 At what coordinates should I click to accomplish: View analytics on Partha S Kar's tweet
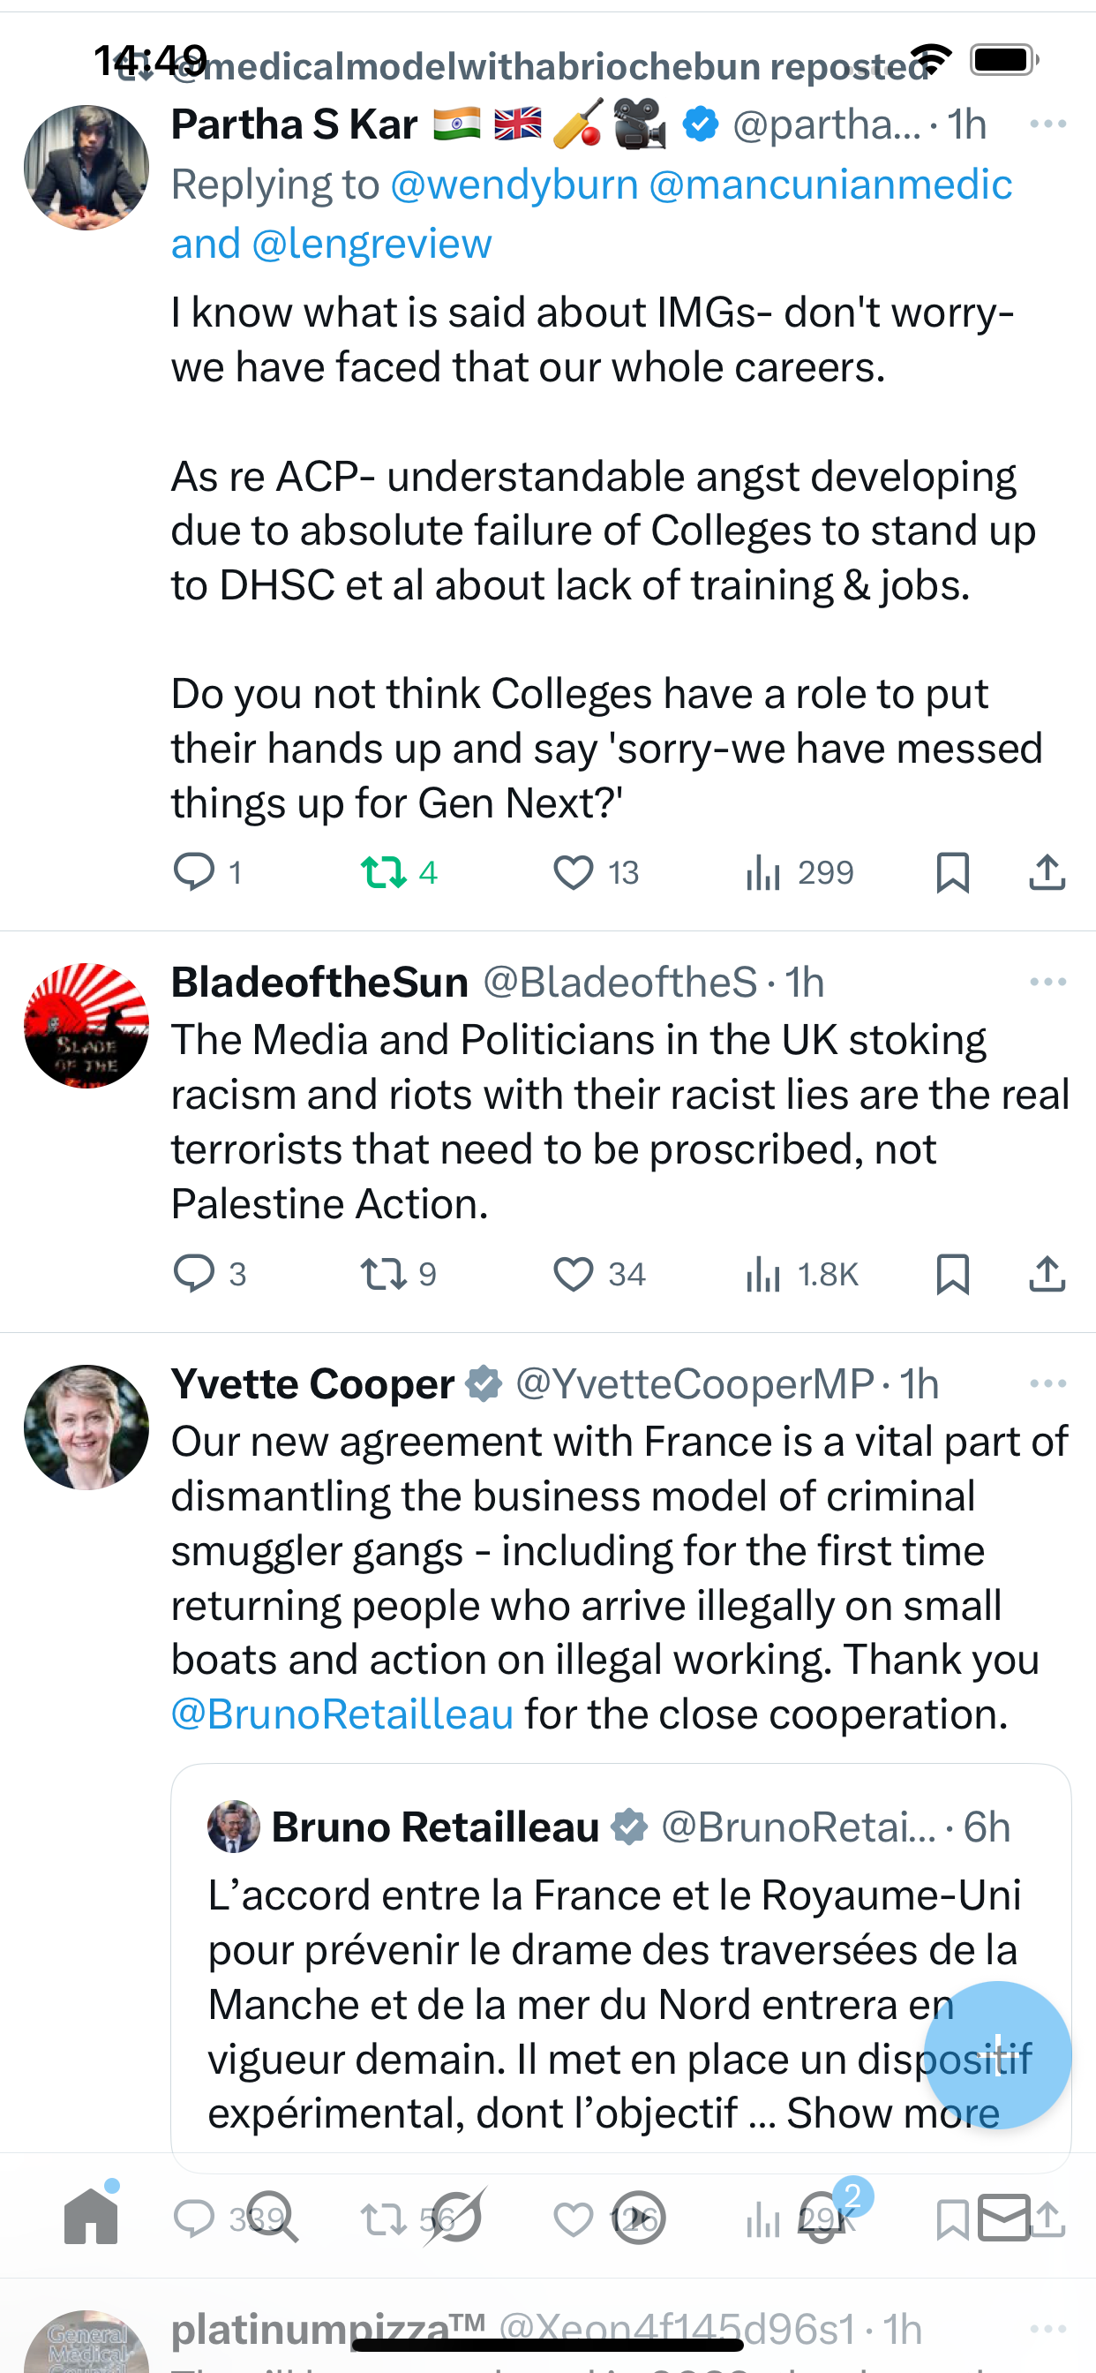pyautogui.click(x=763, y=871)
